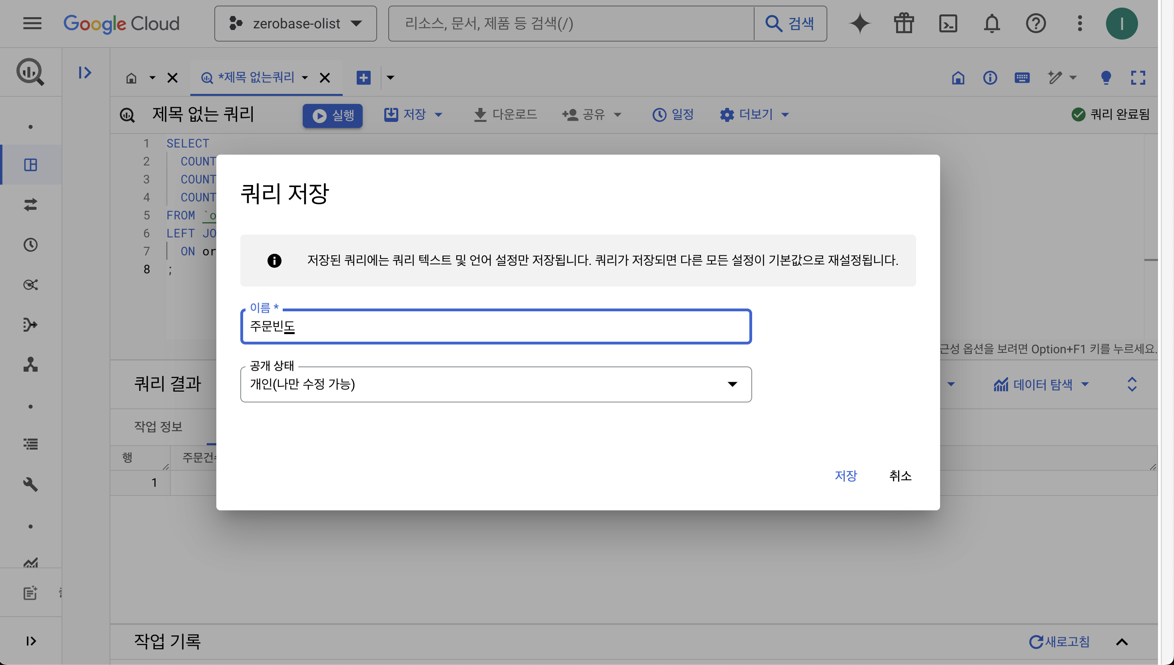Open scheduled queries clock icon in sidebar
Viewport: 1174px width, 665px height.
[31, 245]
